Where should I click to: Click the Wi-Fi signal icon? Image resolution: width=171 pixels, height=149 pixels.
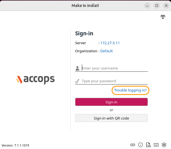point(163,17)
